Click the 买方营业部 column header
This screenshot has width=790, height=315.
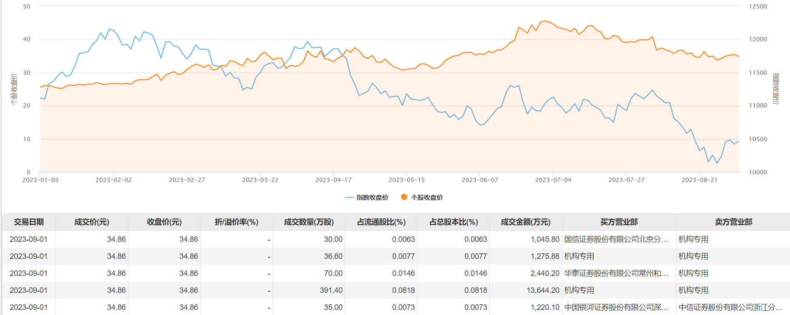(x=619, y=222)
